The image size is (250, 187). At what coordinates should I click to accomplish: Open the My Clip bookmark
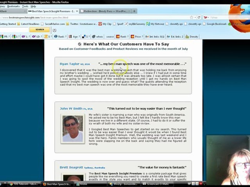[105, 24]
